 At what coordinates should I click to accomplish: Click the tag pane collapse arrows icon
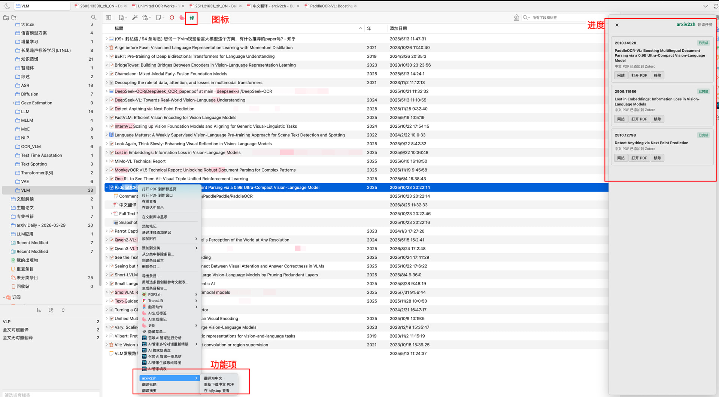[63, 310]
